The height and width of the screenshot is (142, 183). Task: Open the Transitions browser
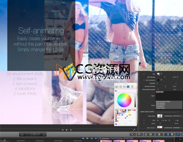(x=159, y=135)
